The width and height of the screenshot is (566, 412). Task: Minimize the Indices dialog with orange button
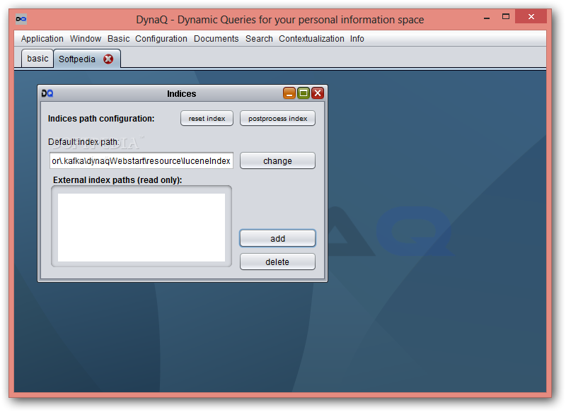pos(289,93)
